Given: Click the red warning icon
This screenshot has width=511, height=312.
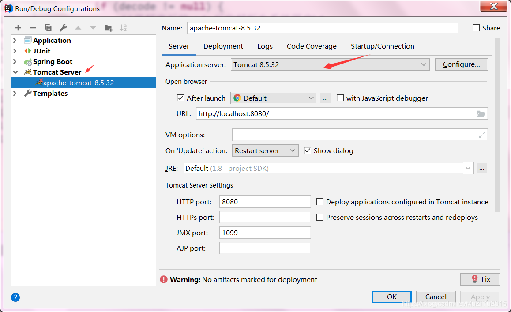Looking at the screenshot, I should coord(164,279).
